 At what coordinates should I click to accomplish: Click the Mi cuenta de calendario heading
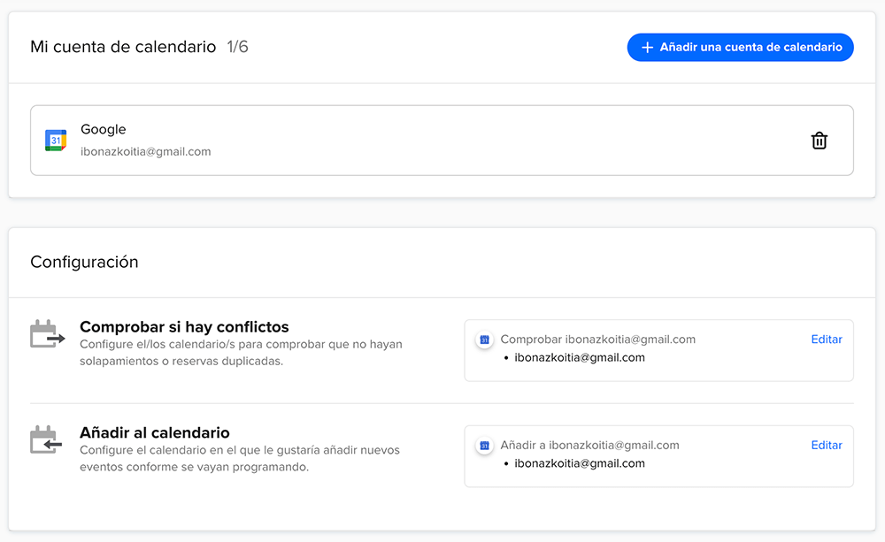(123, 47)
